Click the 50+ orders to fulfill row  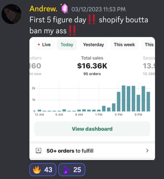pos(92,151)
